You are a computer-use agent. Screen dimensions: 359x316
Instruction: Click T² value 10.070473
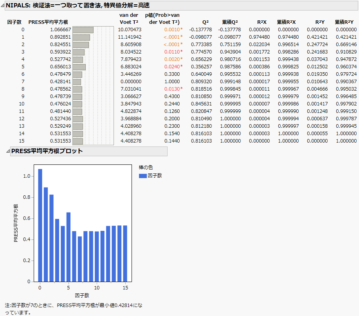coord(130,30)
